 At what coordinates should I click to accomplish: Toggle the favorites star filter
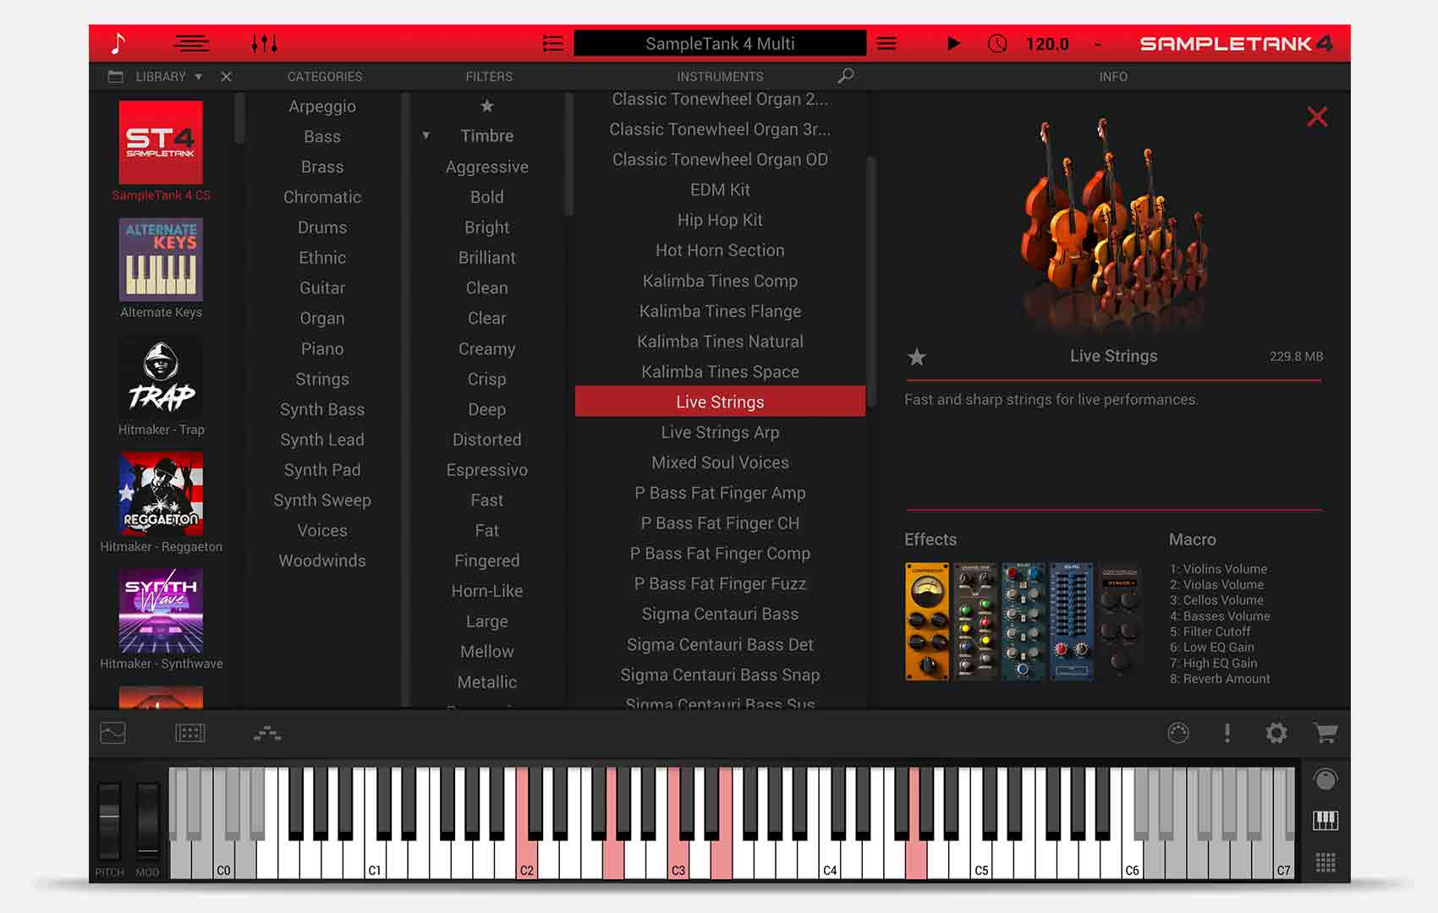point(487,106)
